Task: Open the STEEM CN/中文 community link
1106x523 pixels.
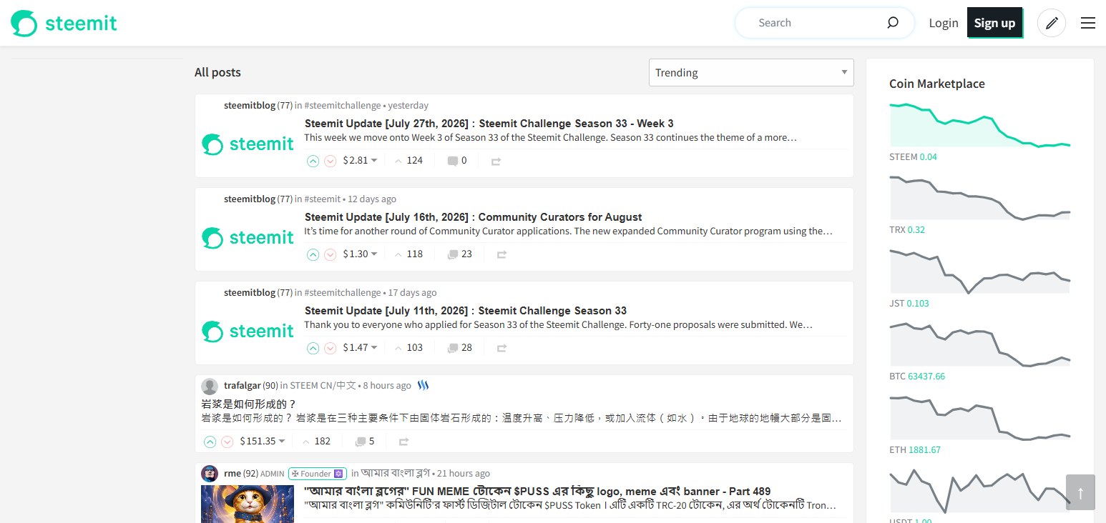Action: click(323, 386)
